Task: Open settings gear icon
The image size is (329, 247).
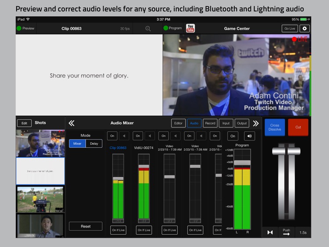Action: click(304, 29)
